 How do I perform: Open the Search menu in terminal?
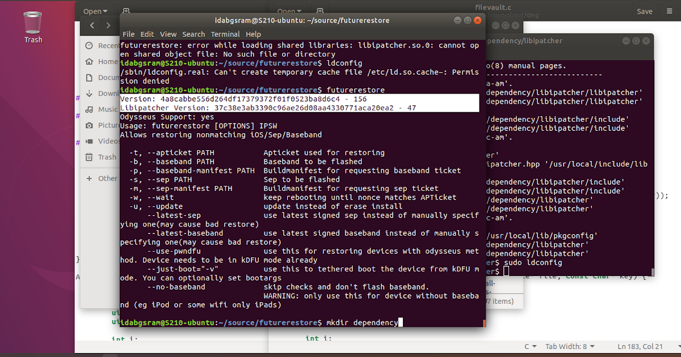pos(193,34)
